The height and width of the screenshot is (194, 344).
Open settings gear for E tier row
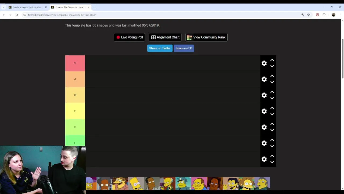(x=264, y=143)
